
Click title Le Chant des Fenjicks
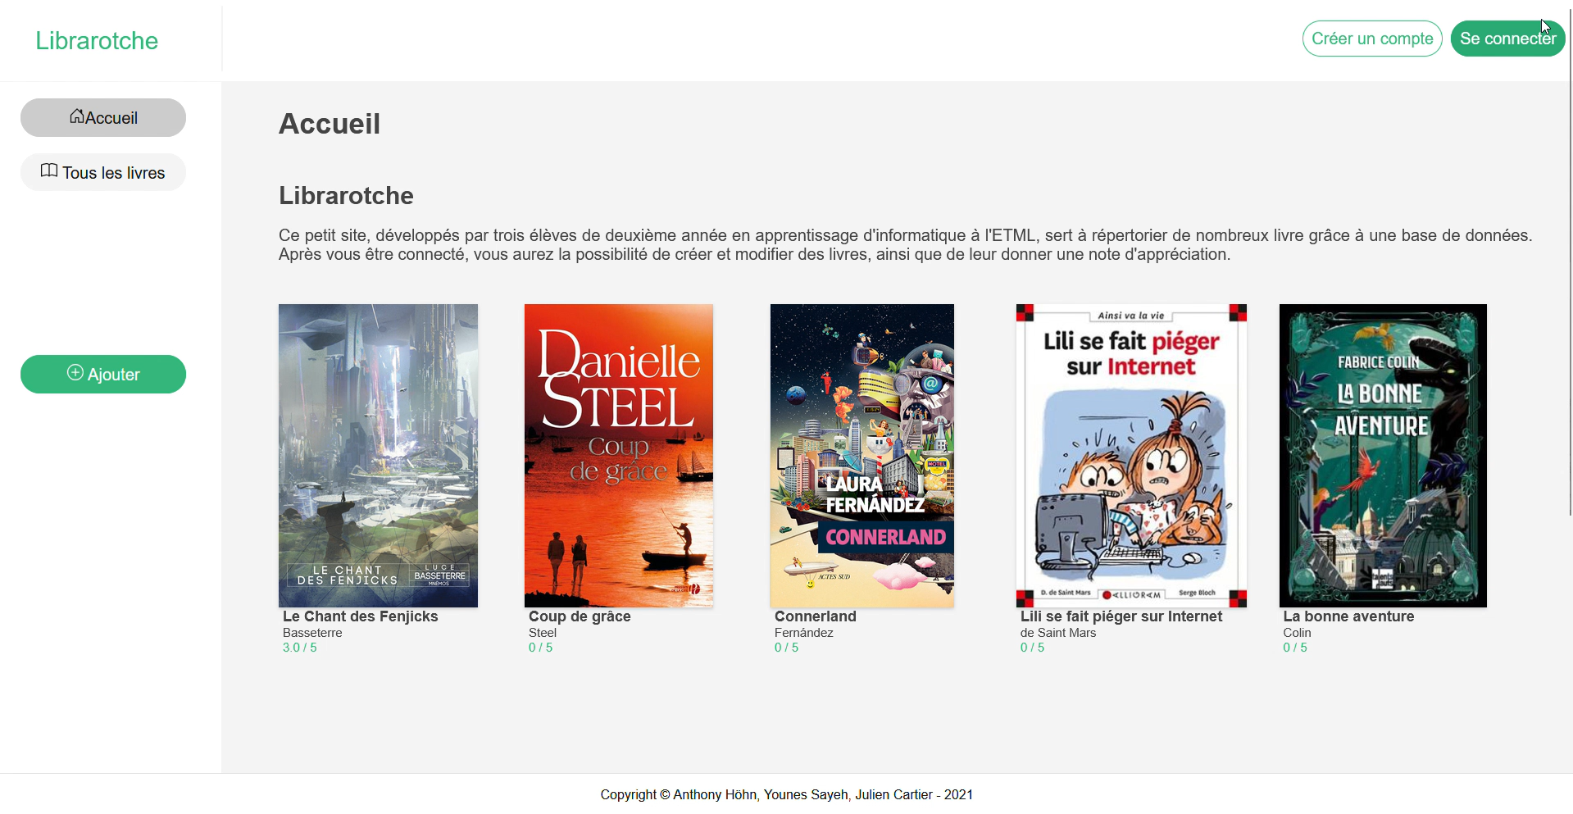point(361,616)
